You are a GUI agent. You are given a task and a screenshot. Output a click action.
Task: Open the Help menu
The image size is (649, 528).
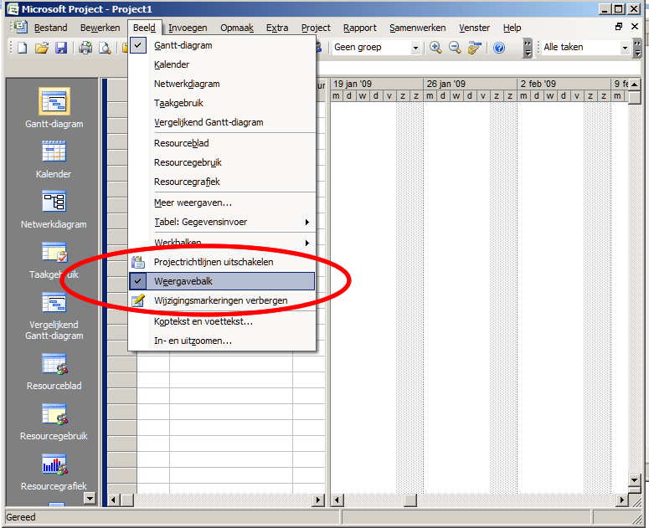[x=512, y=28]
